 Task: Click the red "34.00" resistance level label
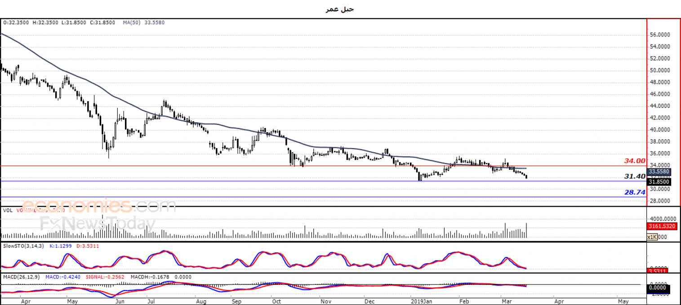pos(635,161)
